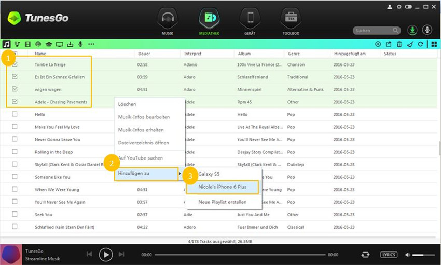The width and height of the screenshot is (441, 265).
Task: Mute audio with the speaker icon
Action: pos(407,255)
